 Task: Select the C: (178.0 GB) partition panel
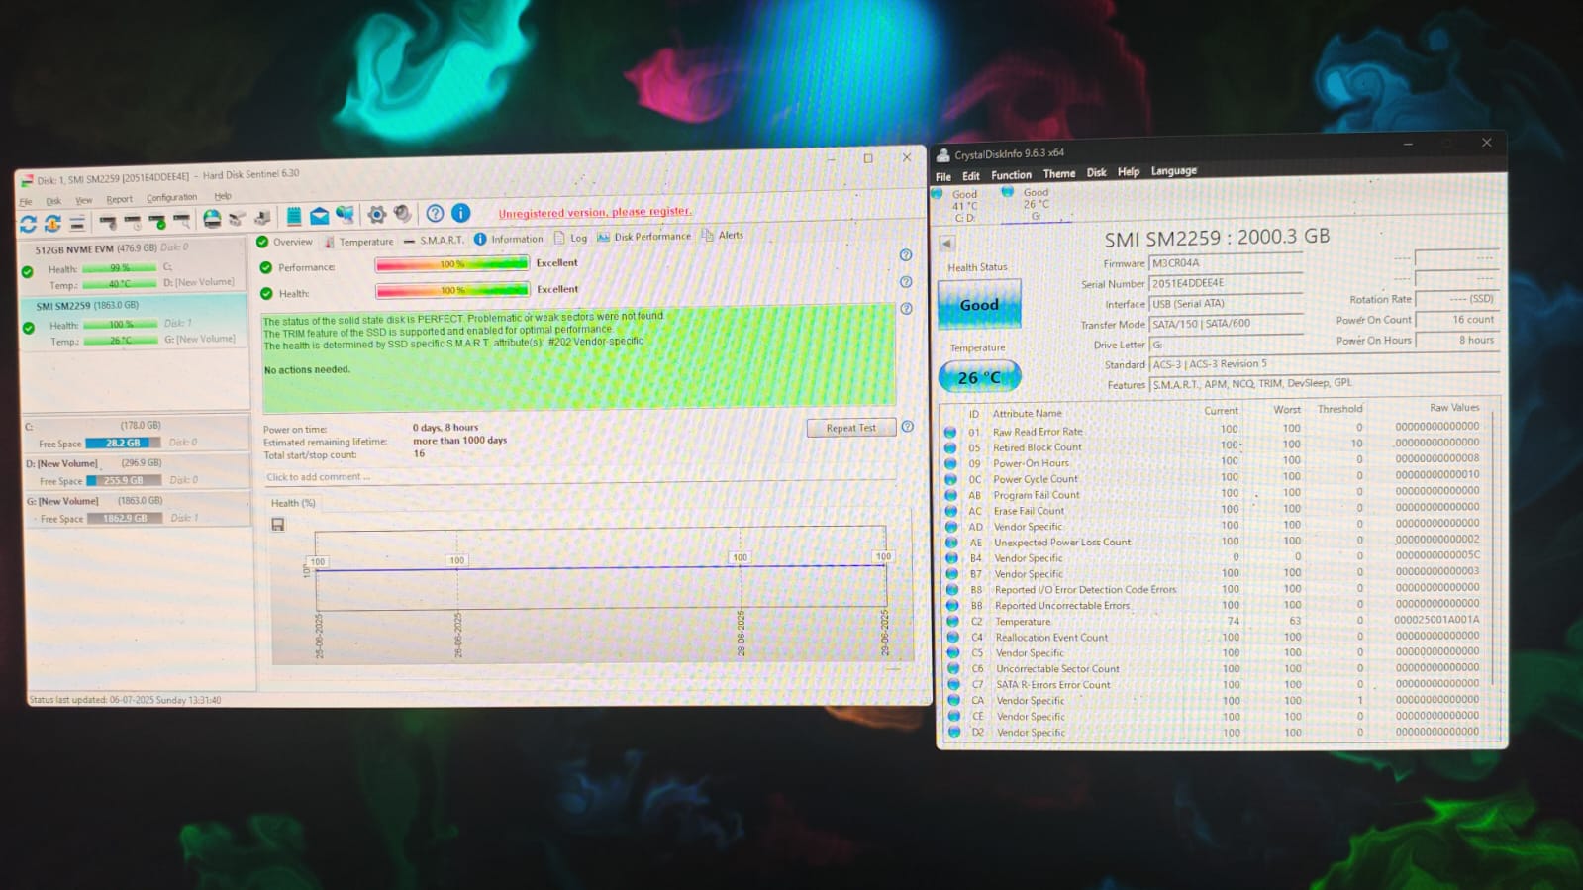coord(137,435)
